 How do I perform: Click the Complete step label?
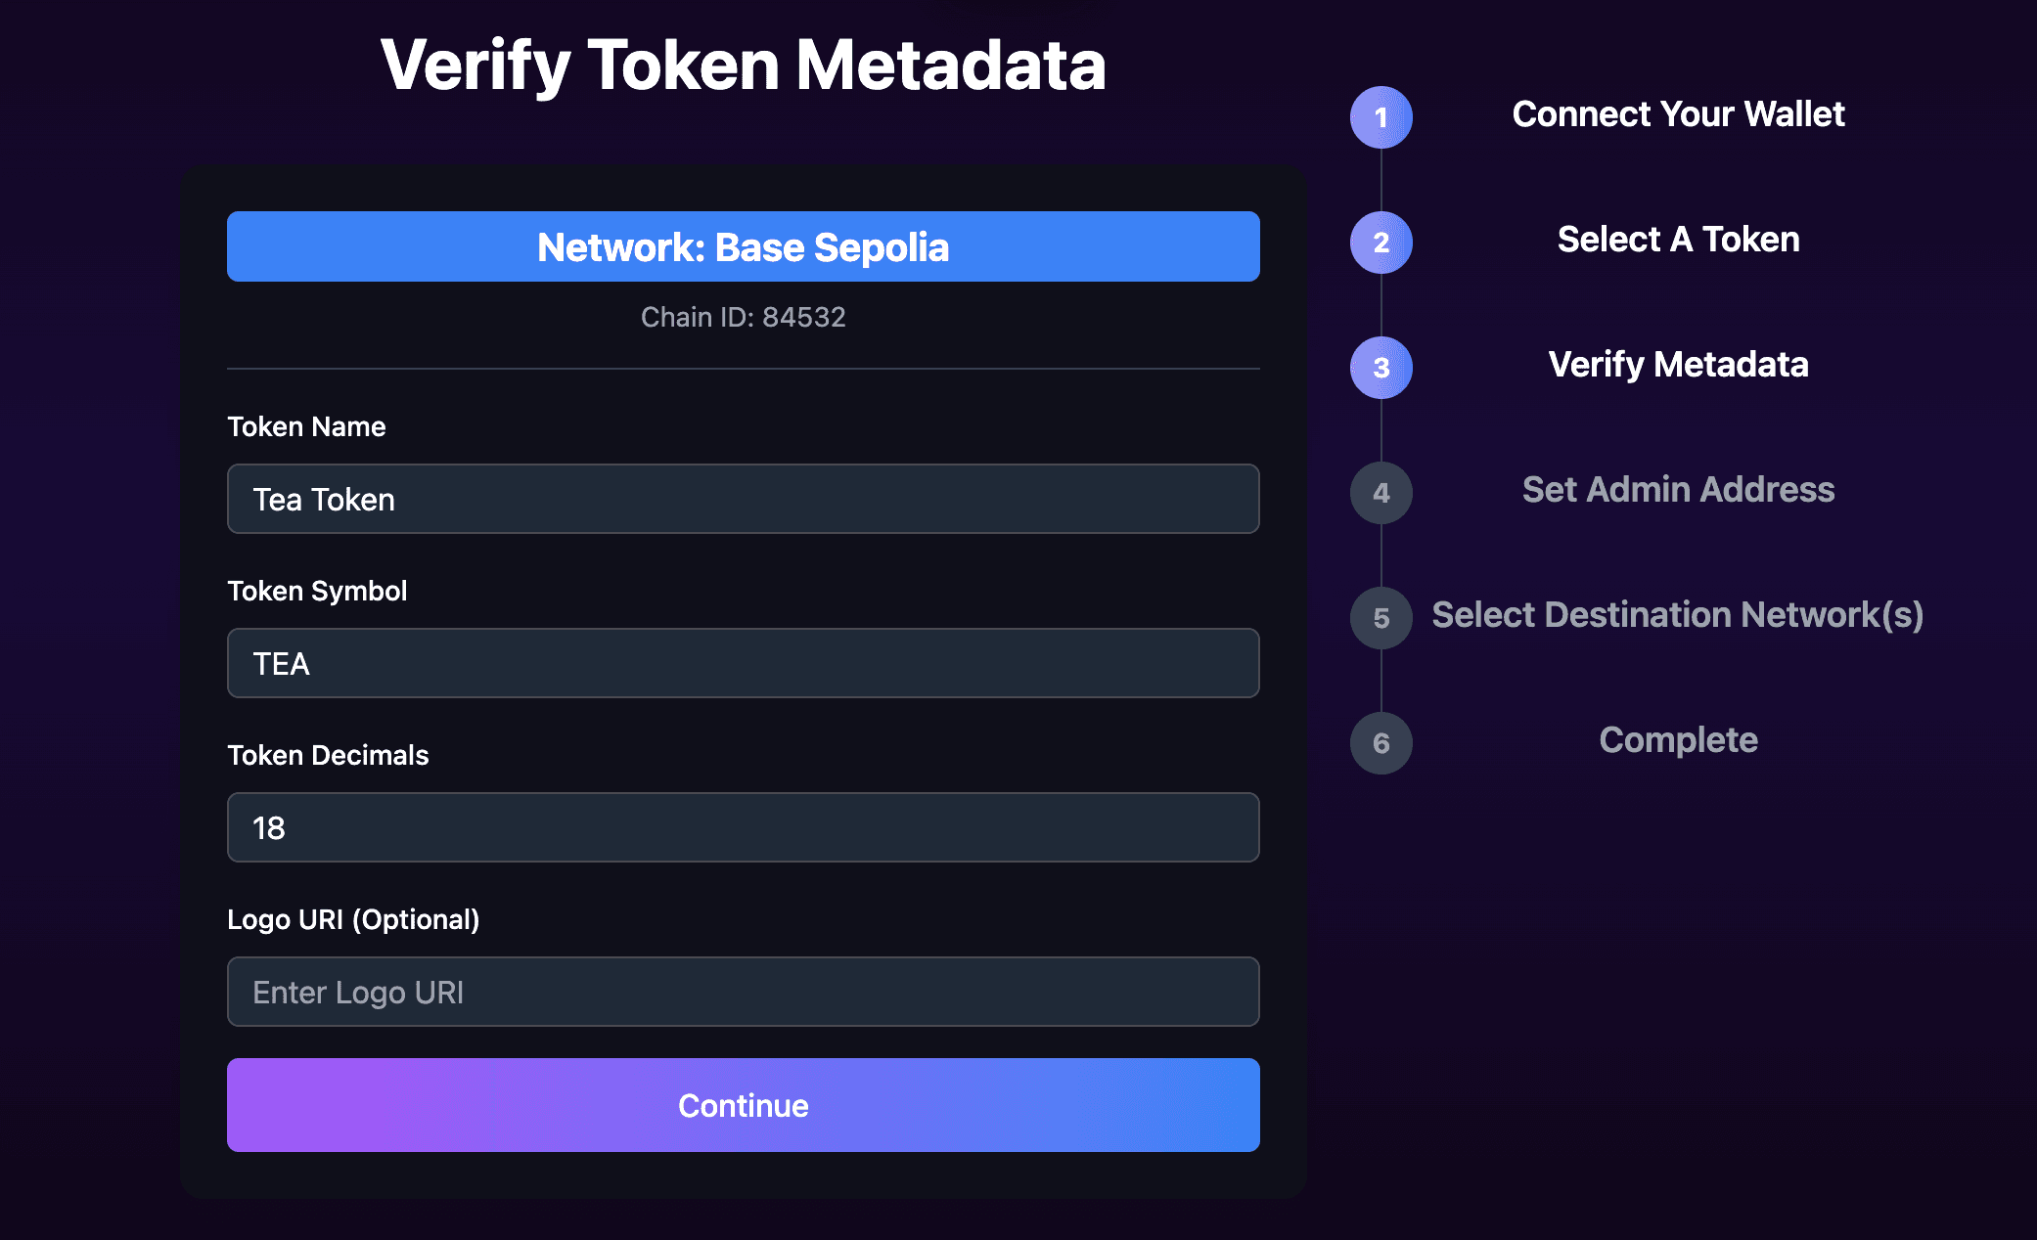(1678, 740)
